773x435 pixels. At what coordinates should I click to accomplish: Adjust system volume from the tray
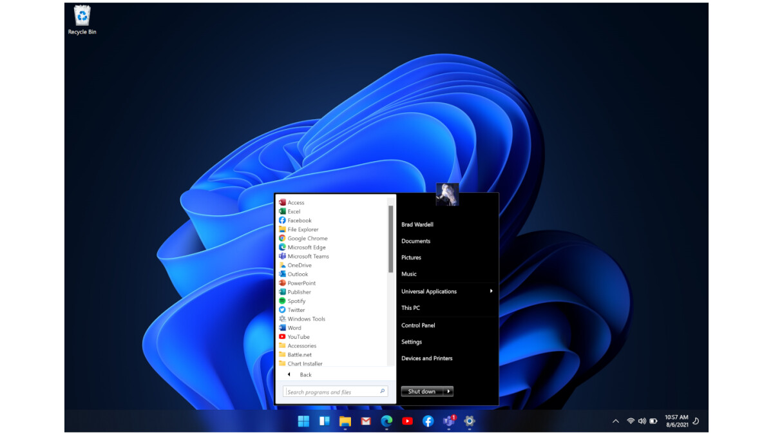tap(642, 421)
